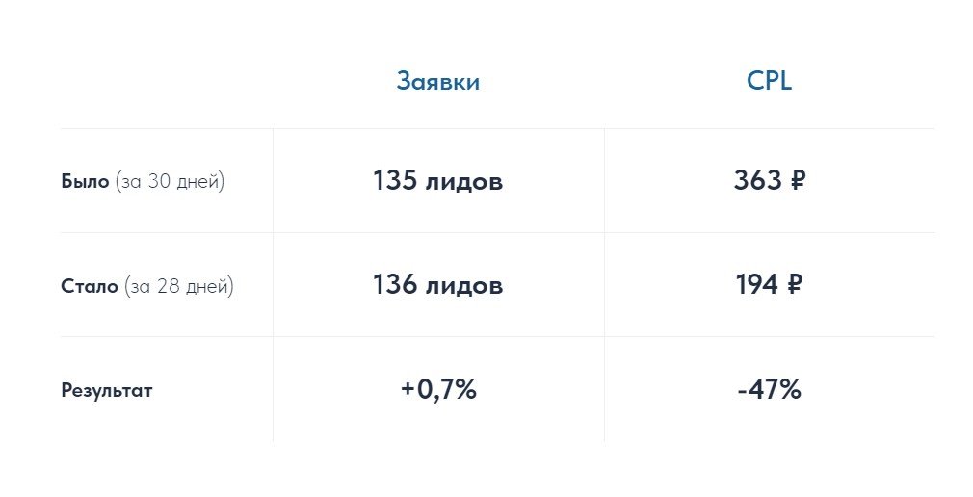The width and height of the screenshot is (973, 497).
Task: Click the percent sign after 47
Action: tap(791, 390)
